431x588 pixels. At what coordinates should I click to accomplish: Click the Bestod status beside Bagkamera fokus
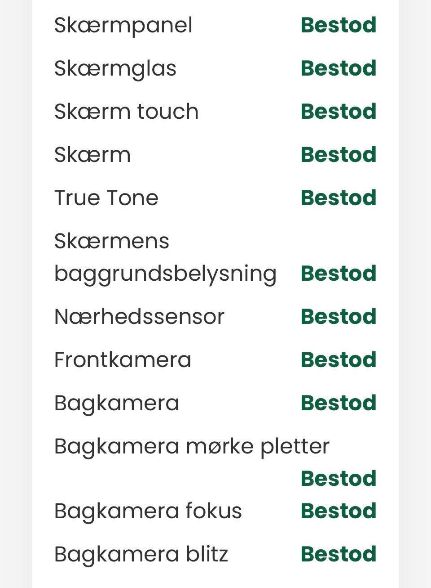point(339,511)
